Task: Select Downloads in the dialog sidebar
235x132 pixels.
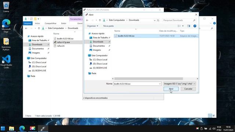Action: [x=98, y=42]
